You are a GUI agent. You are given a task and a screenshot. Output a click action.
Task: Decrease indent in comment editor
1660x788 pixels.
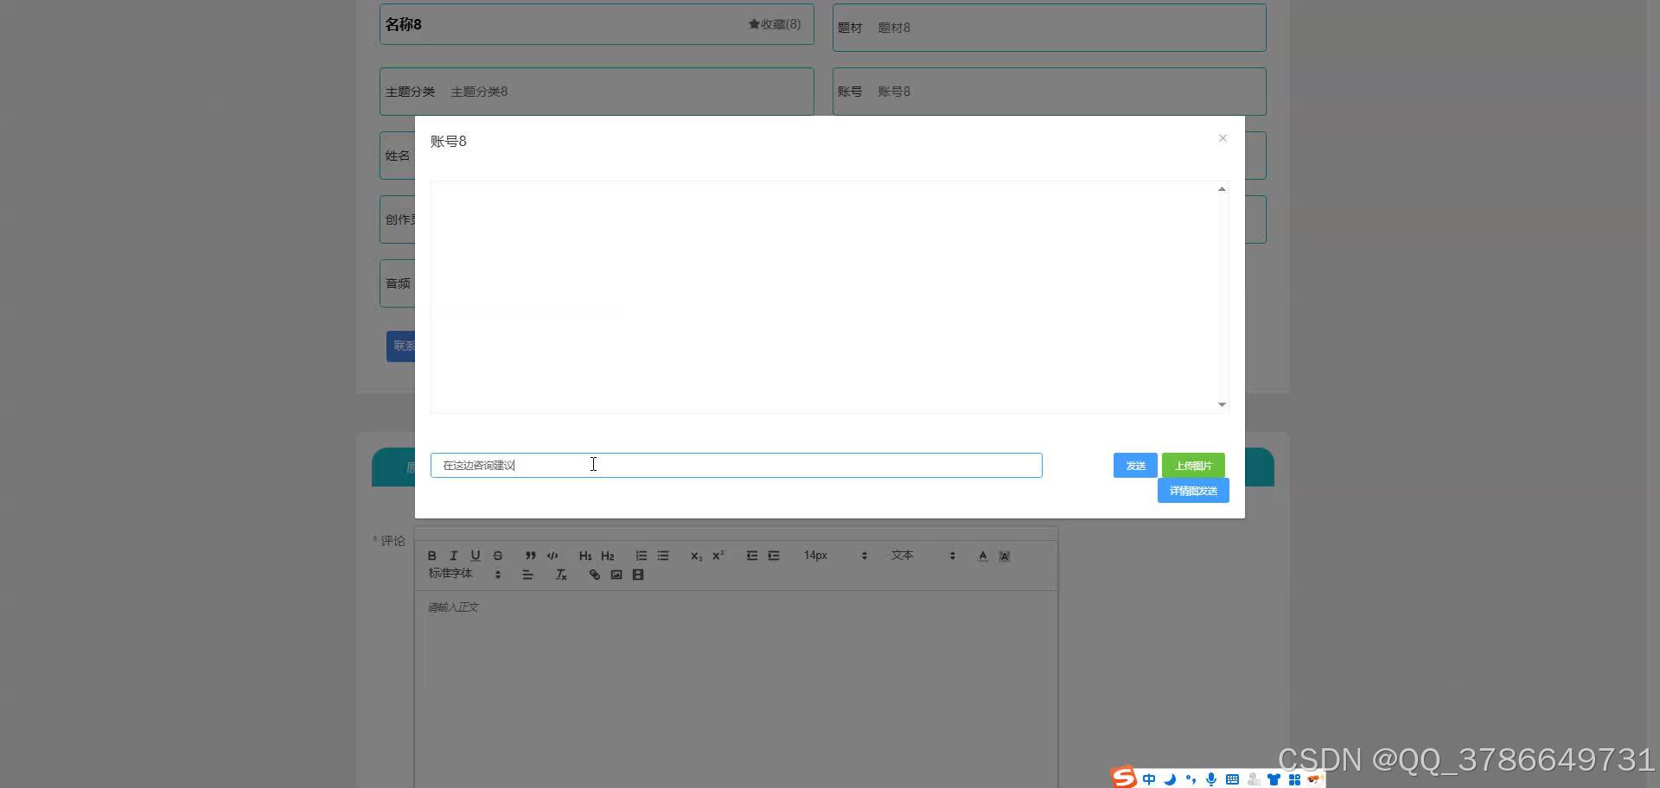(x=752, y=556)
